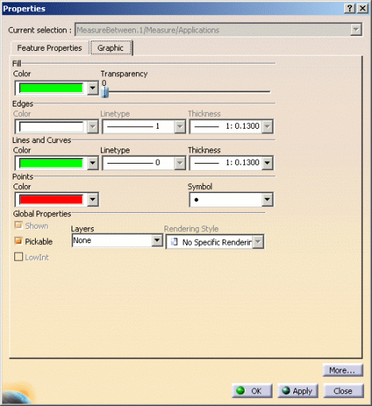Image resolution: width=372 pixels, height=406 pixels.
Task: Click the More... button
Action: (343, 370)
